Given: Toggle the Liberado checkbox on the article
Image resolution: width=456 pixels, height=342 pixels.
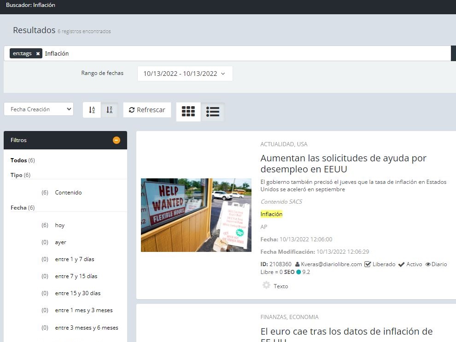Looking at the screenshot, I should pyautogui.click(x=367, y=264).
